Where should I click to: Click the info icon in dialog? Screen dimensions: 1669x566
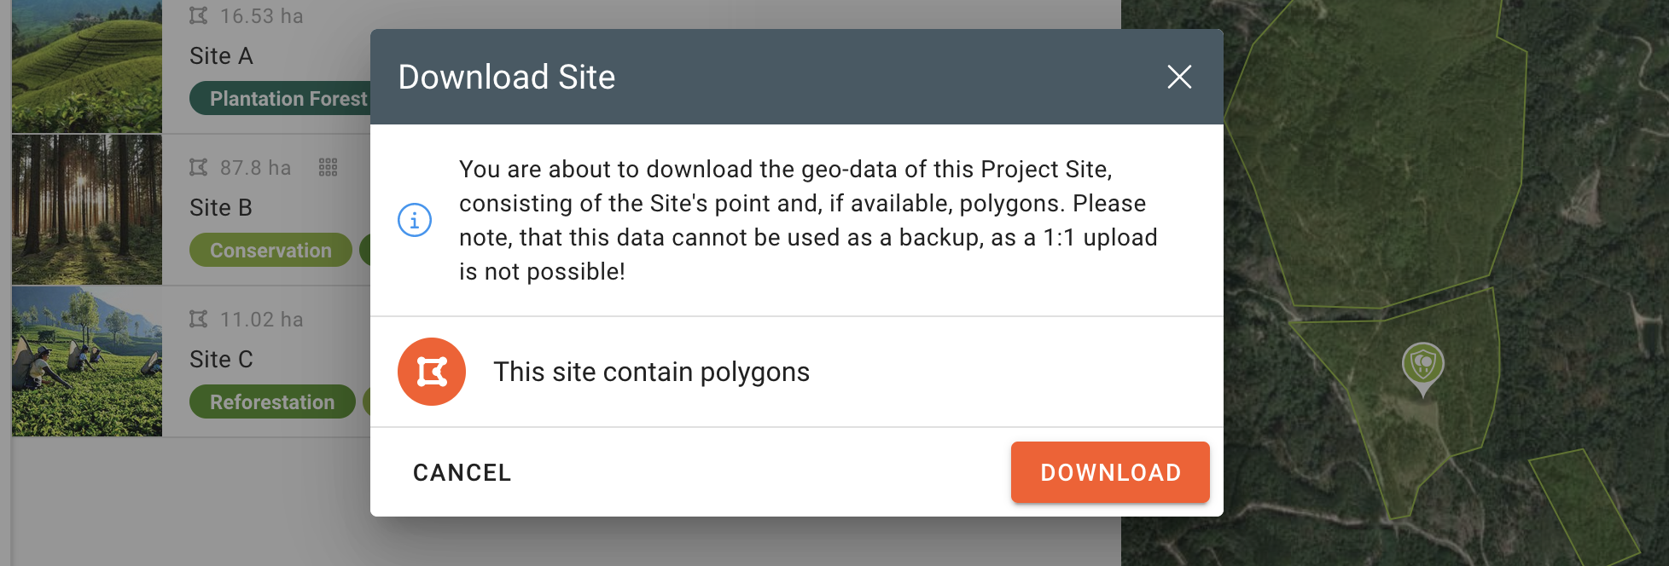tap(415, 220)
